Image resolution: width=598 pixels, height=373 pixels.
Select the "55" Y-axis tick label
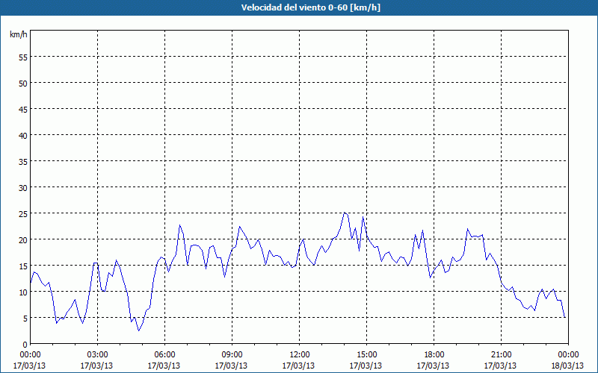point(23,57)
